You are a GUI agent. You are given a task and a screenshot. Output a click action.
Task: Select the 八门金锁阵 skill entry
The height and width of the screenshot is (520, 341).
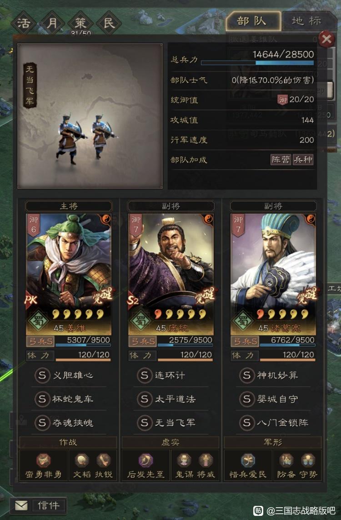[x=273, y=423]
